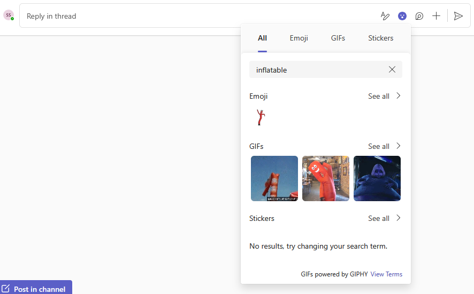This screenshot has width=474, height=294.
Task: Open the Loop components icon
Action: [419, 16]
